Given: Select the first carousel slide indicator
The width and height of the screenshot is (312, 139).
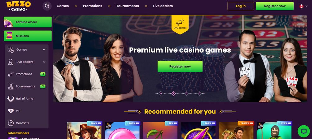Looking at the screenshot, I should tap(161, 93).
